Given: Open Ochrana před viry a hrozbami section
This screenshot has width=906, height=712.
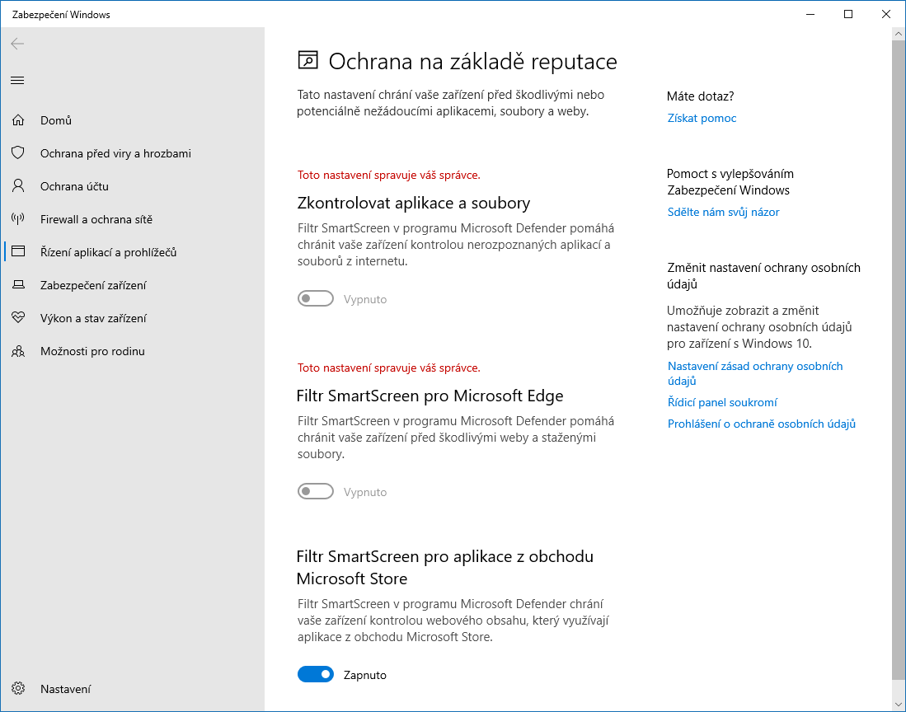Looking at the screenshot, I should pos(115,153).
